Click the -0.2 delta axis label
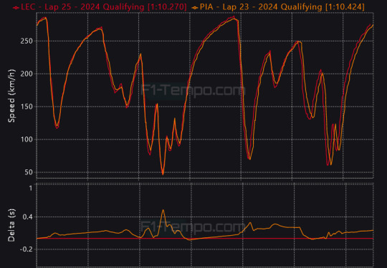The height and width of the screenshot is (268, 387). click(x=27, y=249)
